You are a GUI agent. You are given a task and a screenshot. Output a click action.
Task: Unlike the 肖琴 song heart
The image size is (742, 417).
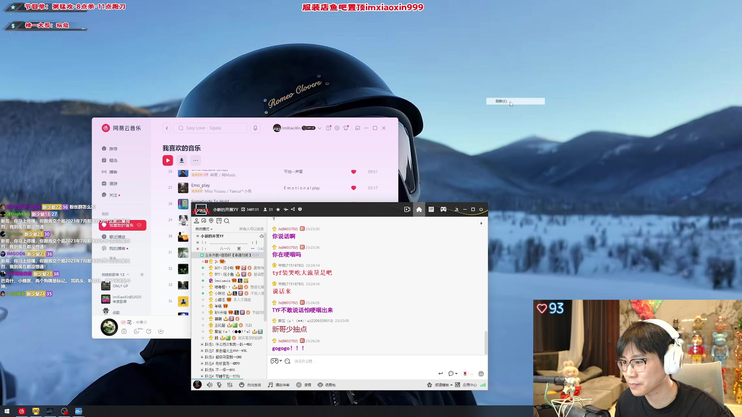coord(353,172)
